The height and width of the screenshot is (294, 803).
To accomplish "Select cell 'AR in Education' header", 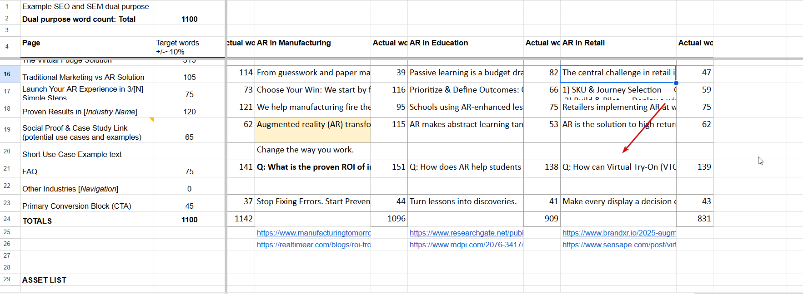I will pos(466,47).
